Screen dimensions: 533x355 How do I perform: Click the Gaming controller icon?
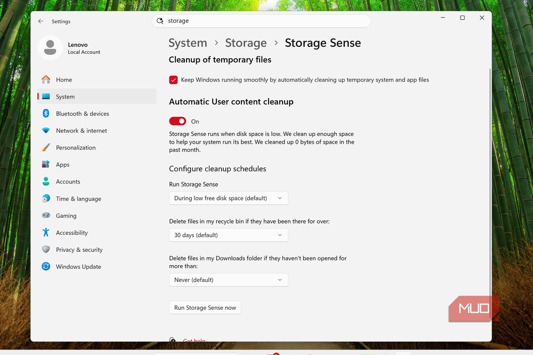[x=46, y=215]
